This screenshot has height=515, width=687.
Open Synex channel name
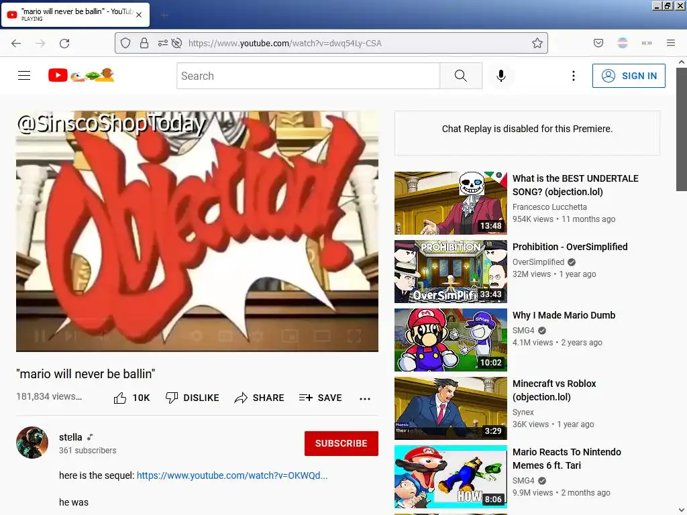(523, 412)
